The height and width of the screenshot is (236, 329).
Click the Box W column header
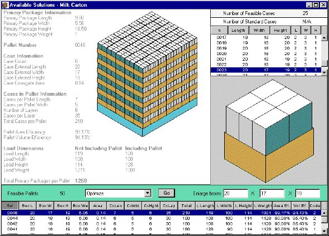pyautogui.click(x=45, y=205)
